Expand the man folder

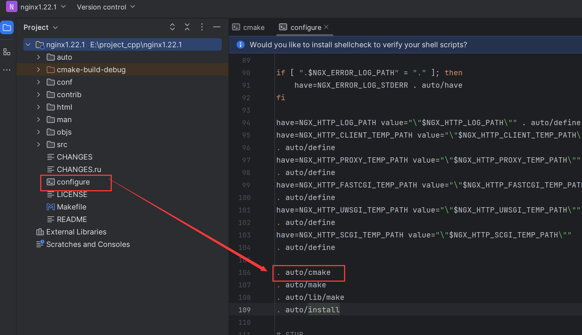(38, 119)
